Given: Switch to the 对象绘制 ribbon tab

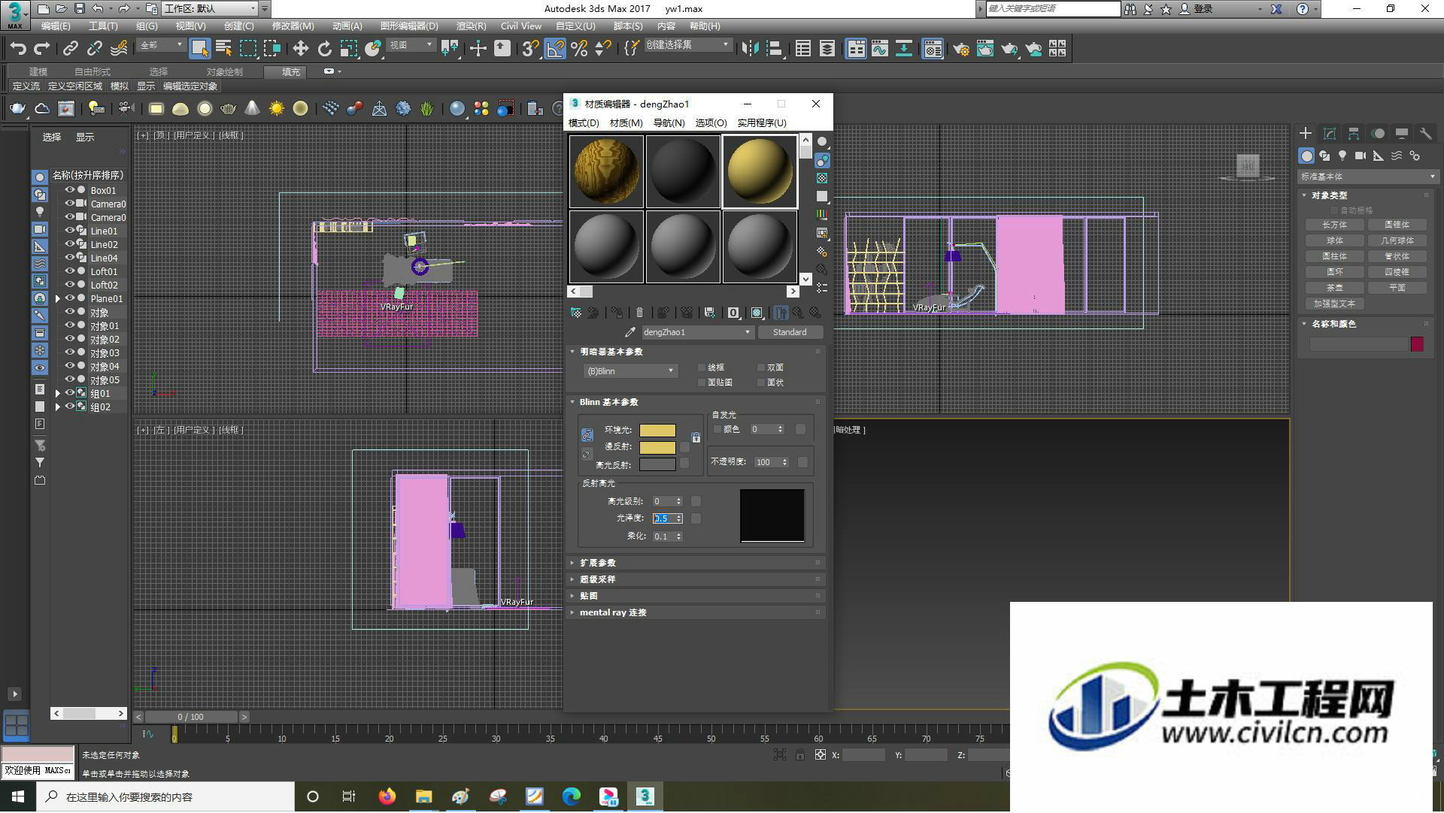Looking at the screenshot, I should pos(224,71).
